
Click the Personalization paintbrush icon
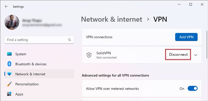point(9,84)
